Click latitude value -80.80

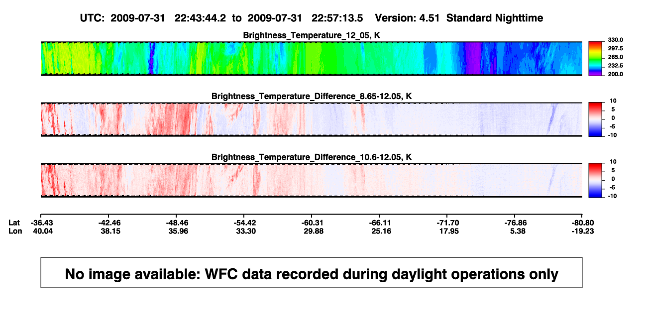[583, 222]
